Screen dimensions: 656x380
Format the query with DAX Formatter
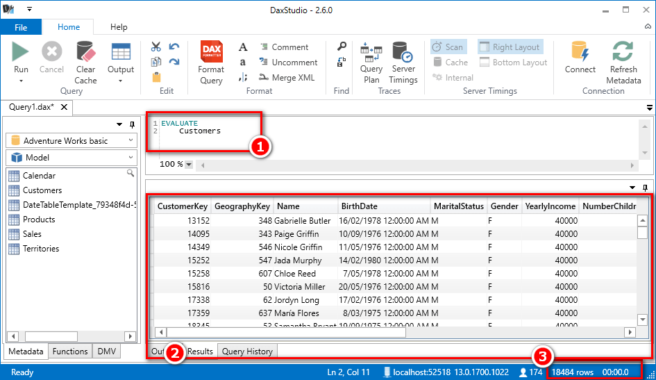211,63
